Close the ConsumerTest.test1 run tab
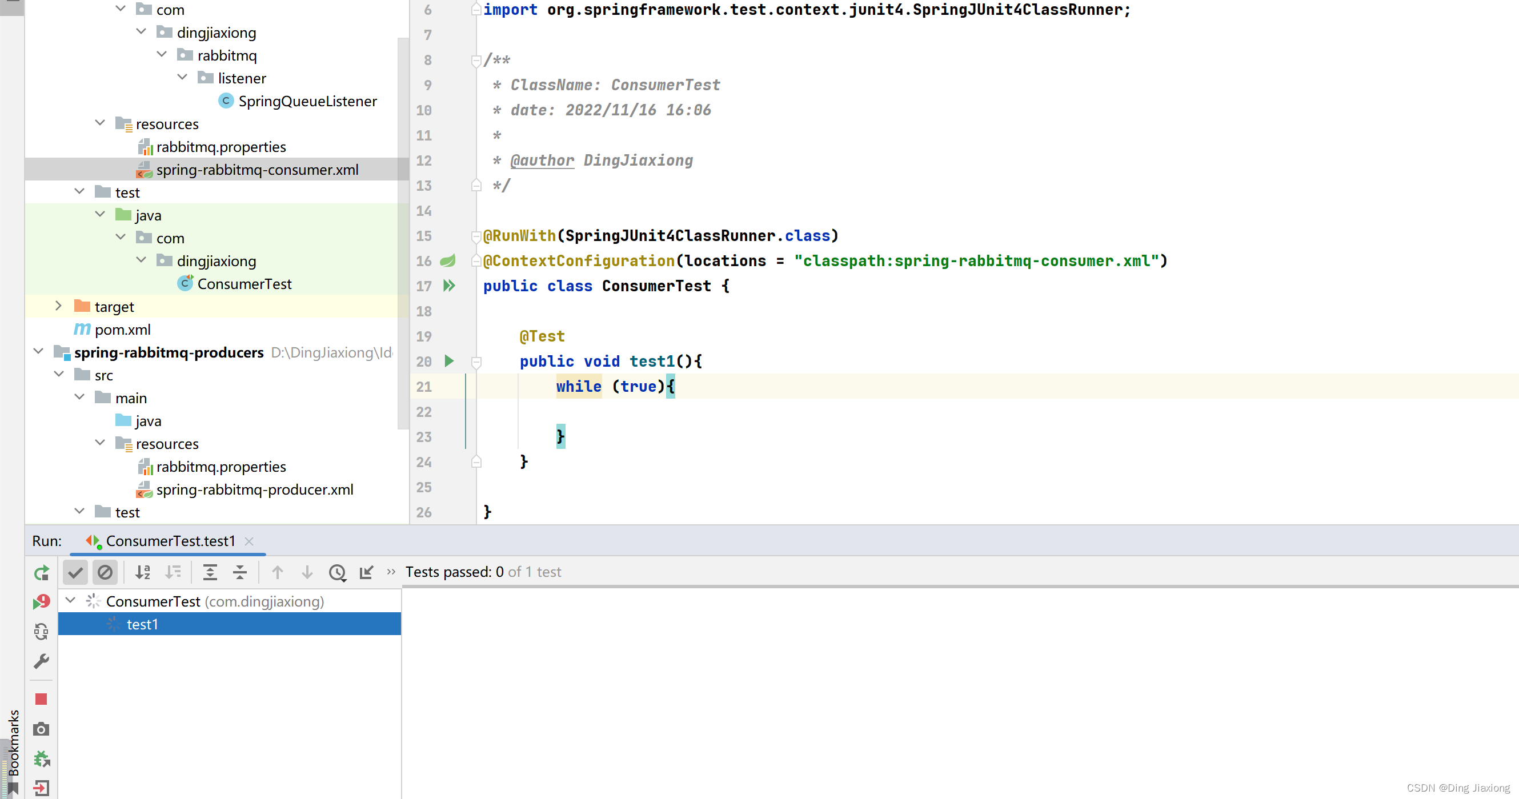Screen dimensions: 1519x799 pos(250,541)
